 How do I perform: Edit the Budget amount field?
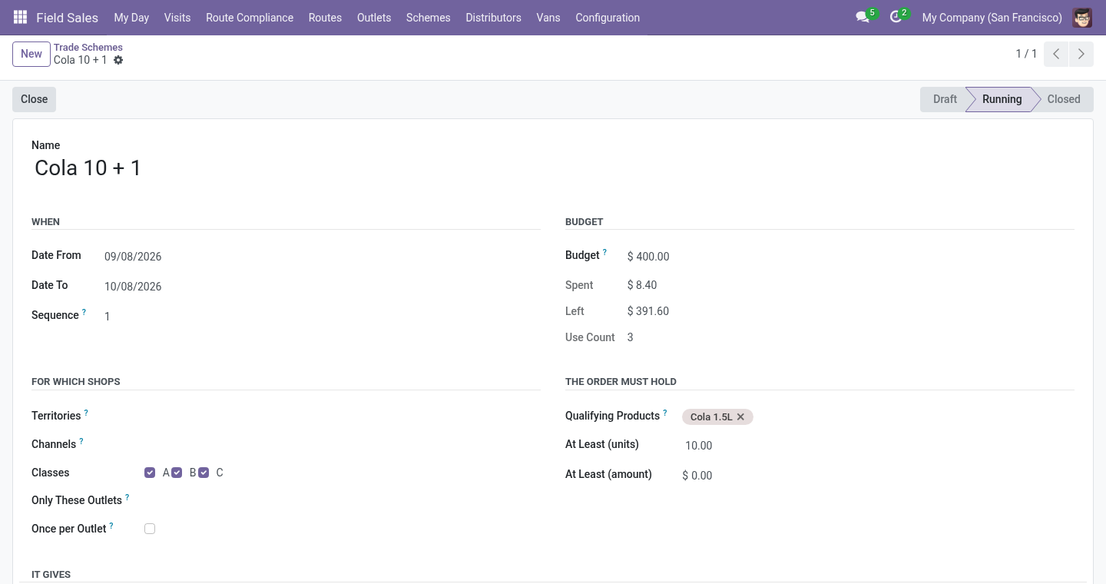pos(850,257)
